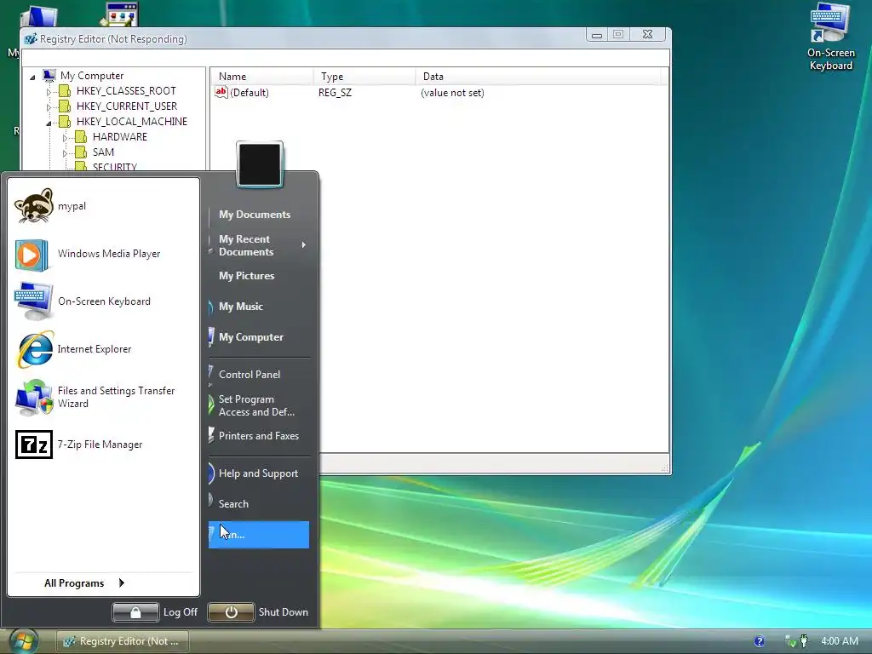Maximize the Registry Editor window
This screenshot has width=872, height=654.
(618, 35)
